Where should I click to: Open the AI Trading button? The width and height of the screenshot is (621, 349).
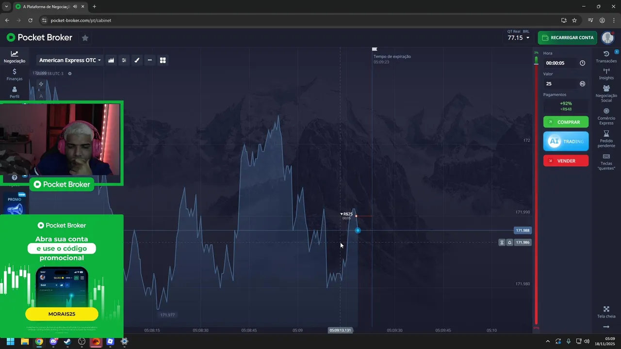click(x=566, y=141)
